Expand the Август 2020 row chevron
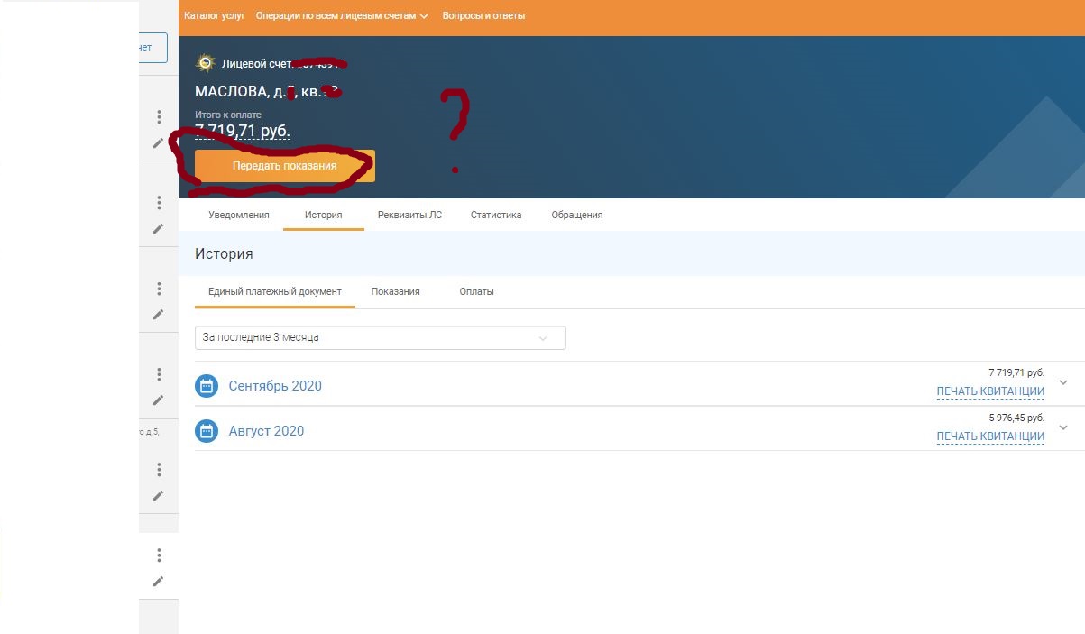The height and width of the screenshot is (634, 1085). (1063, 427)
